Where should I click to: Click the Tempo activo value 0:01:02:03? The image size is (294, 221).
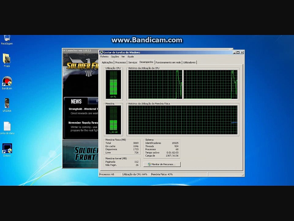pyautogui.click(x=172, y=153)
